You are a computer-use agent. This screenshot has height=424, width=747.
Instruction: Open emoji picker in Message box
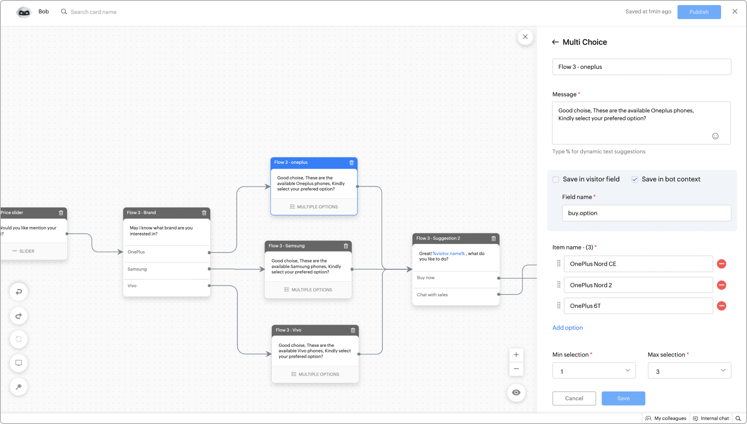(715, 136)
